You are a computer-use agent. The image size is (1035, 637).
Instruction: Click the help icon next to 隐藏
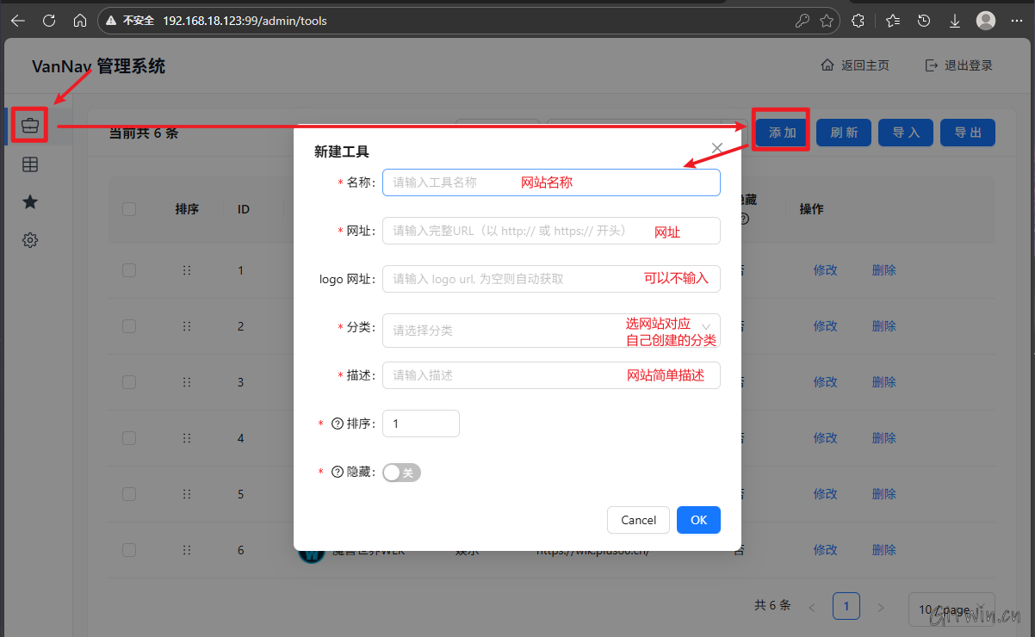click(x=338, y=472)
